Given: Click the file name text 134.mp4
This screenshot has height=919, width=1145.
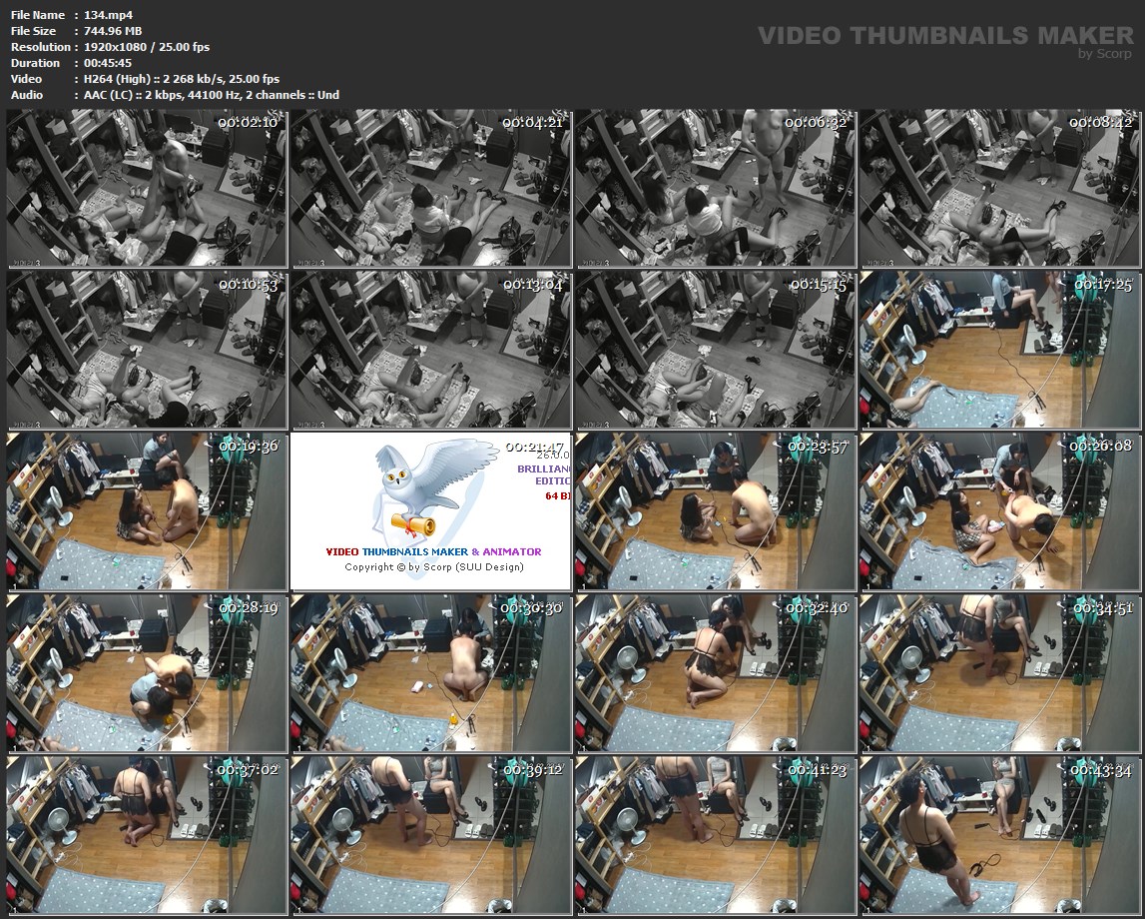Looking at the screenshot, I should (108, 15).
